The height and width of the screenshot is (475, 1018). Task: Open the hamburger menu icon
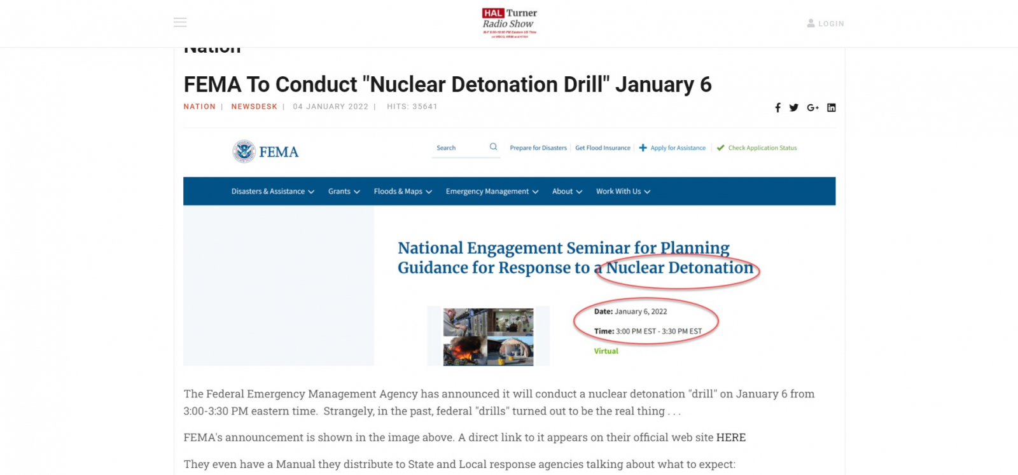tap(180, 22)
